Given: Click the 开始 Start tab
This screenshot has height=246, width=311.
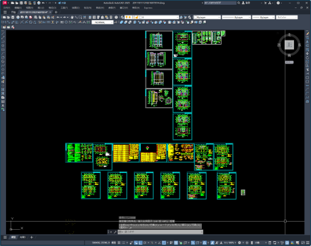Looking at the screenshot, I should pos(14,12).
